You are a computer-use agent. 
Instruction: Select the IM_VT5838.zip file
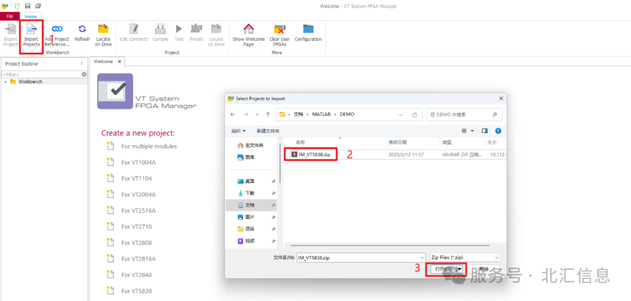click(314, 155)
